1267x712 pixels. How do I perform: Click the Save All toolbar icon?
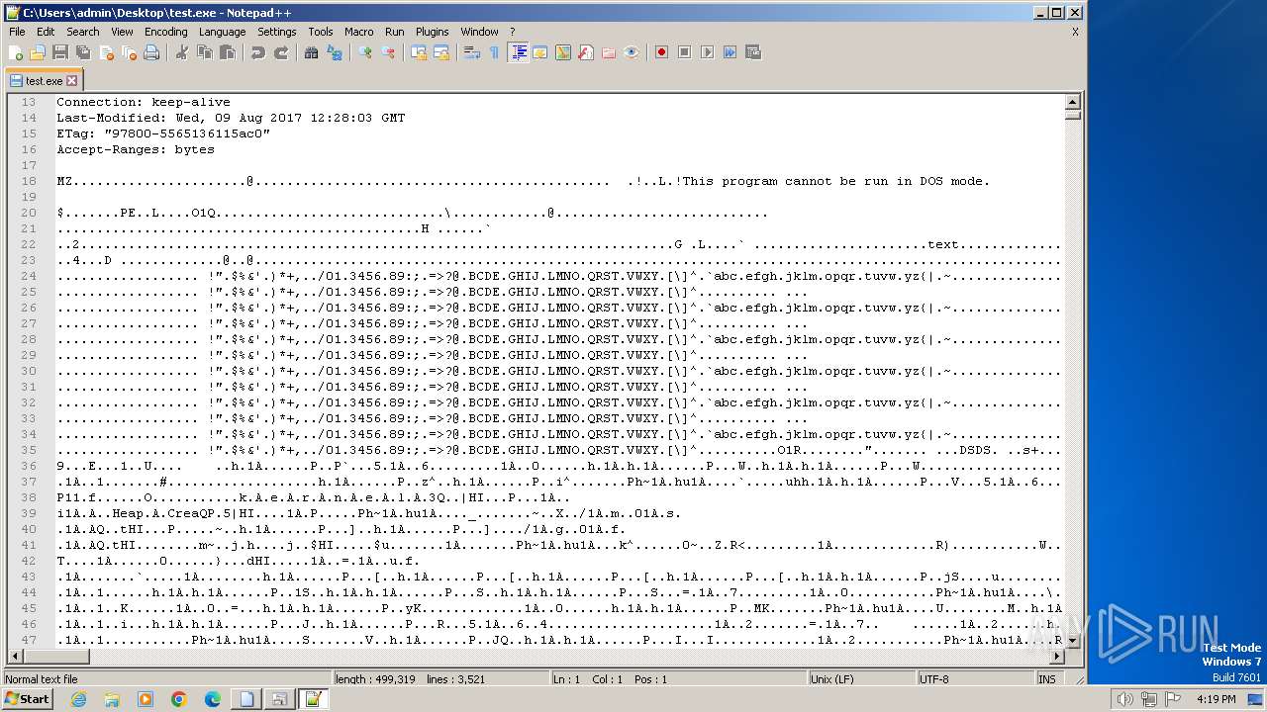(83, 52)
